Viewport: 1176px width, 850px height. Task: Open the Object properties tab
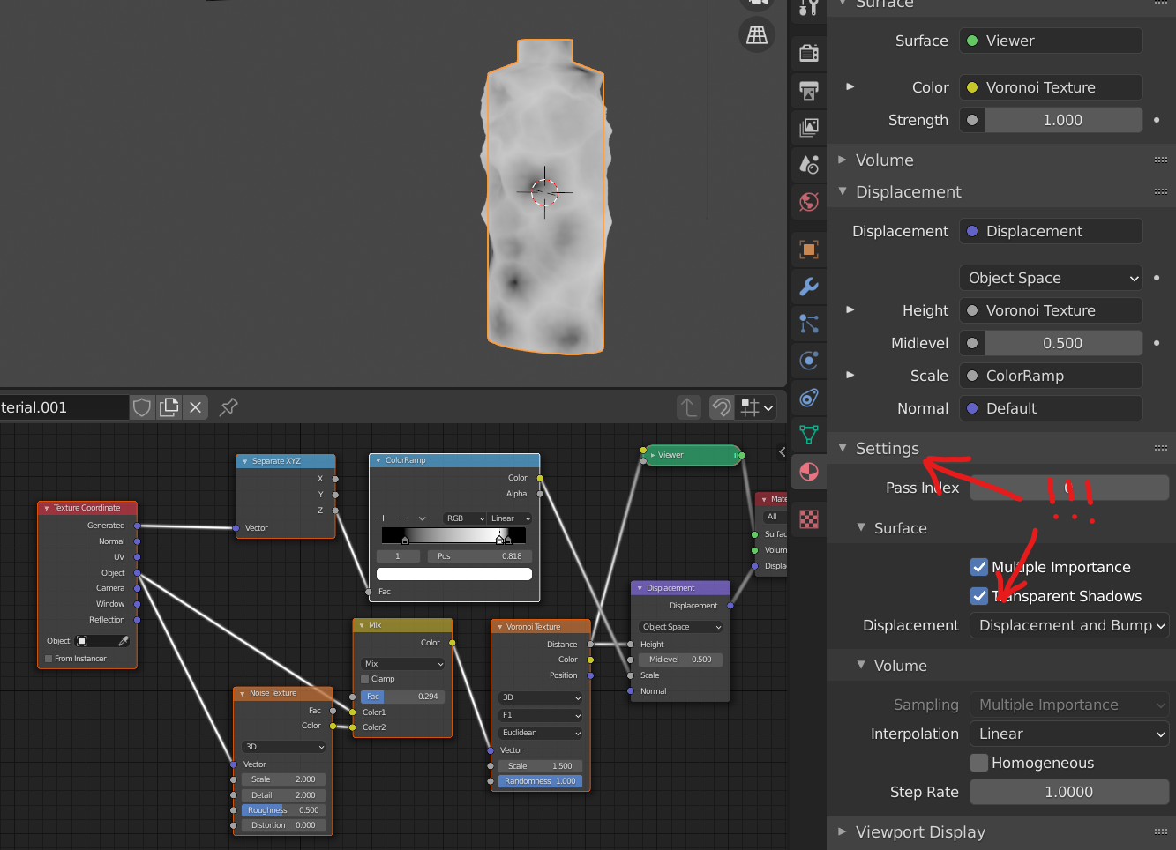pos(808,249)
